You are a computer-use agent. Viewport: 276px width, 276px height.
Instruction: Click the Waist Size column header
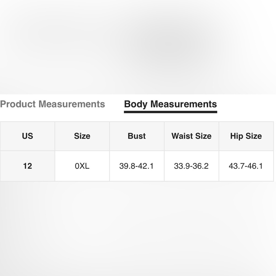[192, 136]
